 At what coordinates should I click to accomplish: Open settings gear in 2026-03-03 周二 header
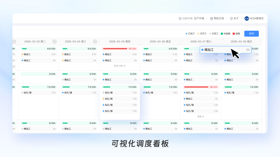(54, 41)
